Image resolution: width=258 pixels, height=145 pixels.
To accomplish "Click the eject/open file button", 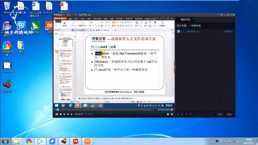I will (72, 114).
